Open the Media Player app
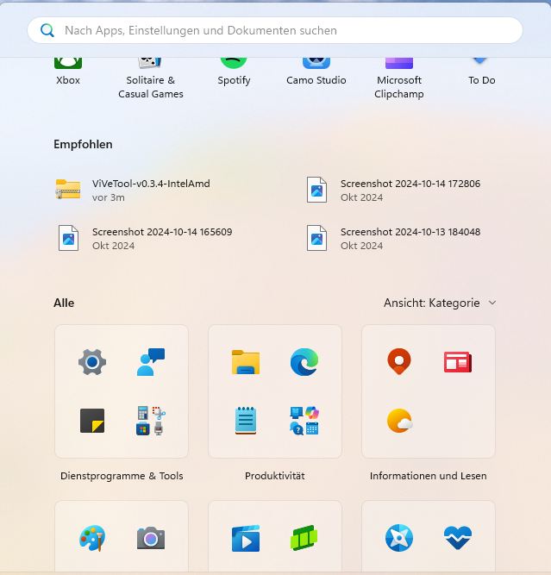 pyautogui.click(x=246, y=538)
